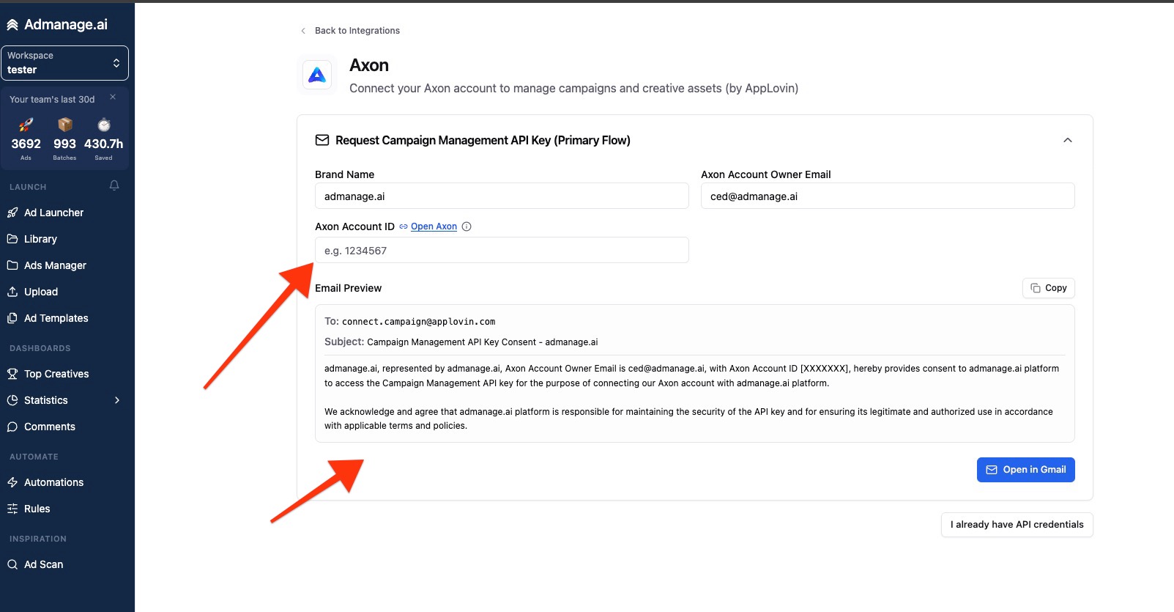The height and width of the screenshot is (612, 1174).
Task: Focus the Axon Account Owner Email field
Action: (x=888, y=196)
